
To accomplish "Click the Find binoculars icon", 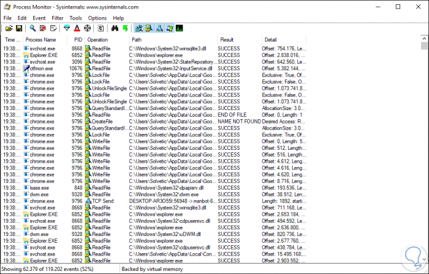I will [115, 28].
